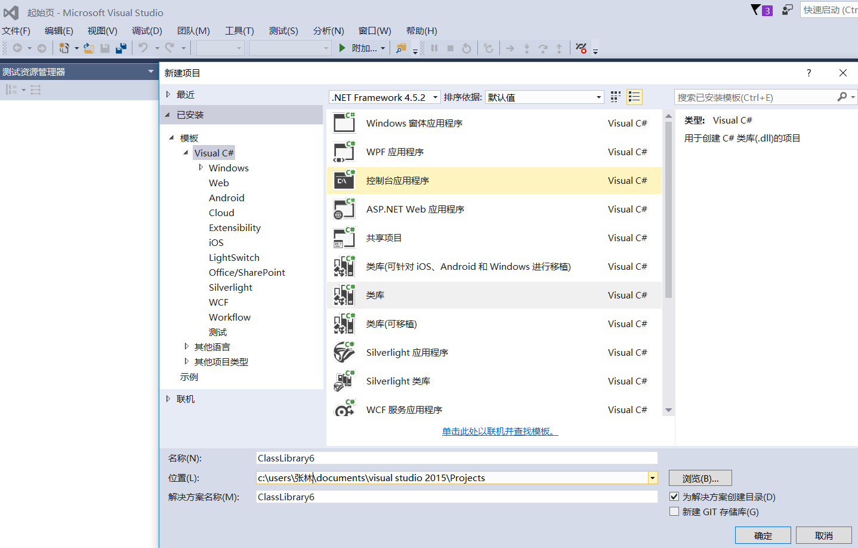Click the Restart debugging icon
Viewport: 858px width, 548px height.
pos(467,48)
